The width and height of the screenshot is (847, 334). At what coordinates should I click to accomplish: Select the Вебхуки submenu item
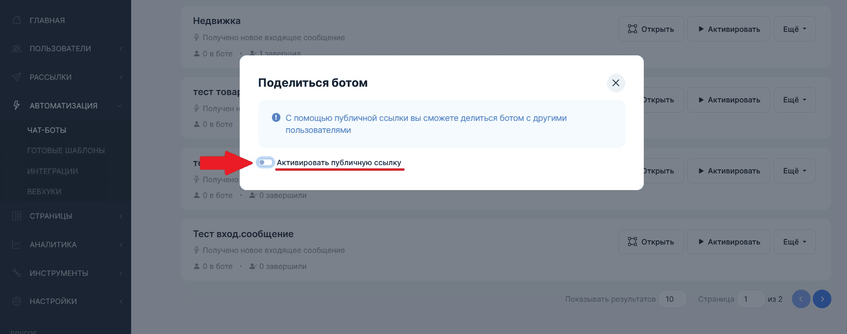pos(44,191)
